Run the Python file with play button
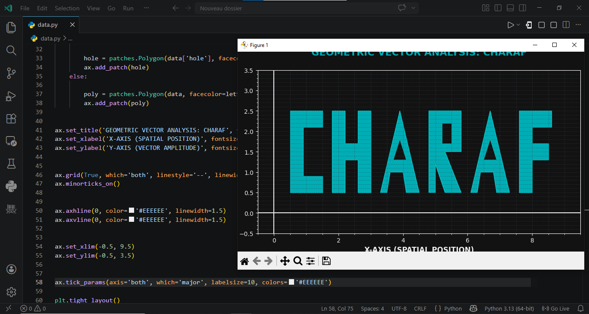Viewport: 589px width, 314px height. 511,25
